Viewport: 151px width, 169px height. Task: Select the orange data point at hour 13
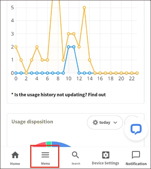(84, 8)
